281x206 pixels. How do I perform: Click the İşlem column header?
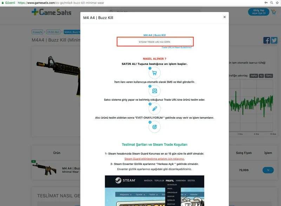point(268,153)
